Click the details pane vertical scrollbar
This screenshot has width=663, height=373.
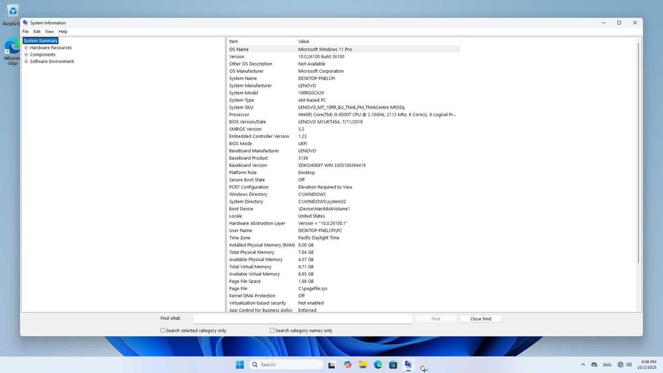638,152
